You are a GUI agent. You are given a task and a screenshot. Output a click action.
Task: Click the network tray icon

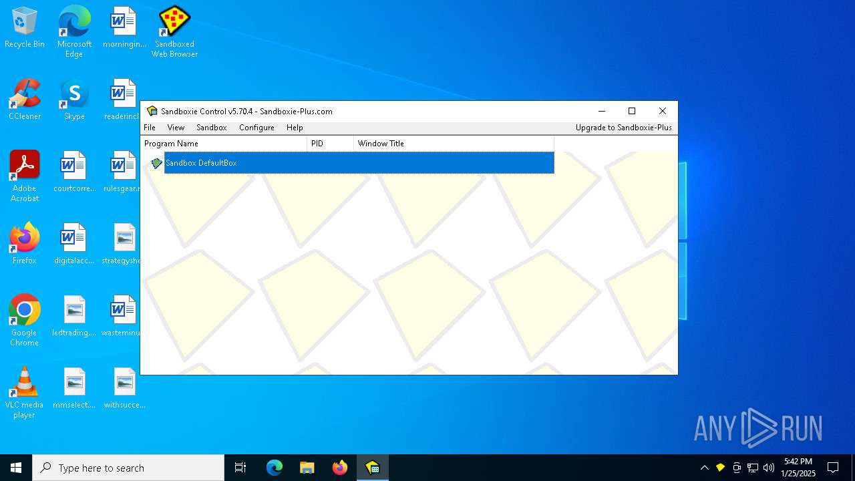pyautogui.click(x=753, y=468)
